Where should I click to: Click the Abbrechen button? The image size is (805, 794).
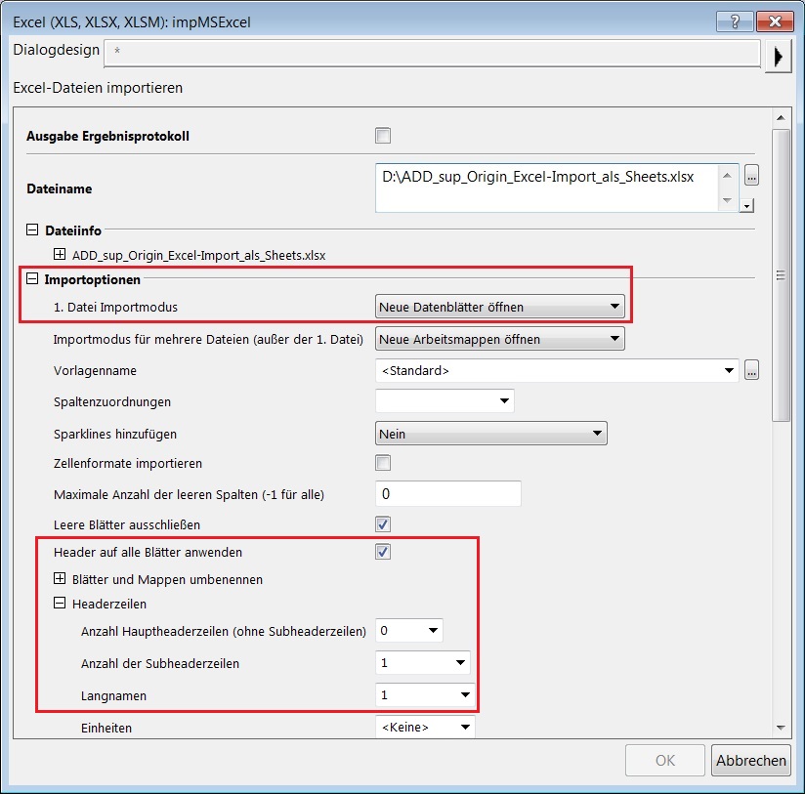pos(750,760)
